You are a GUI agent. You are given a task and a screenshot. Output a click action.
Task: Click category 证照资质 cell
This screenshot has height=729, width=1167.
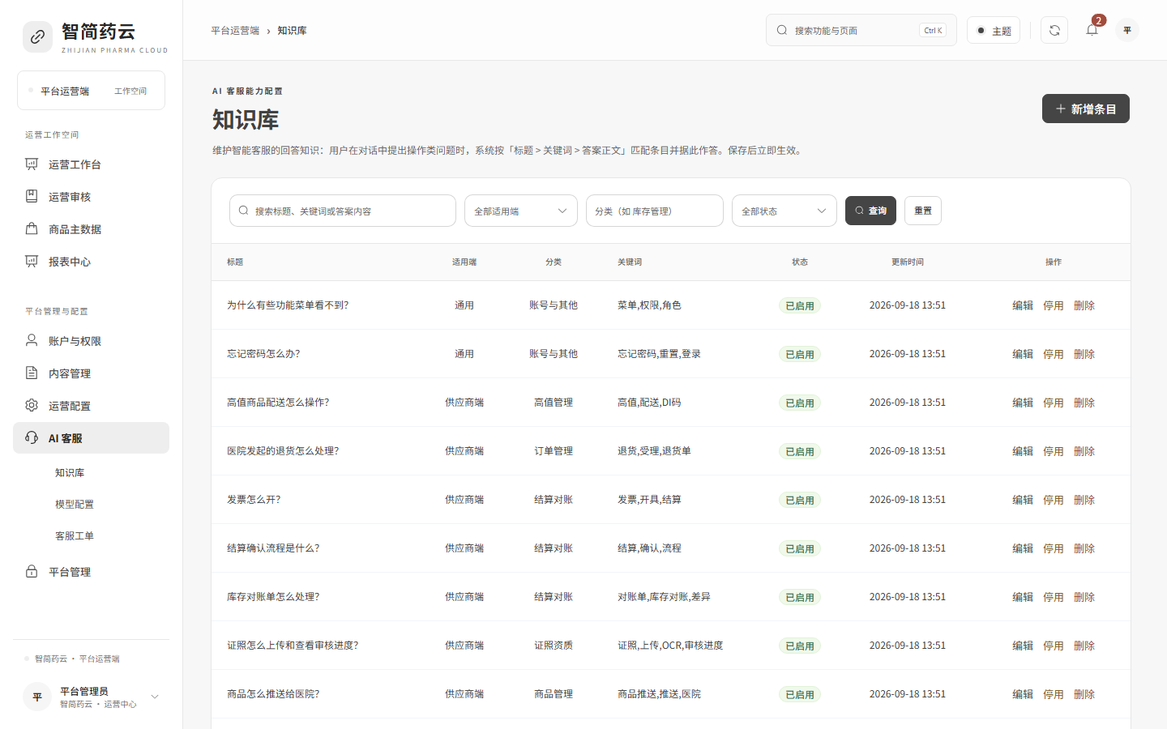[554, 646]
